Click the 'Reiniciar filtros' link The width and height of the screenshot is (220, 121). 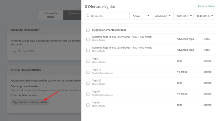point(206,6)
